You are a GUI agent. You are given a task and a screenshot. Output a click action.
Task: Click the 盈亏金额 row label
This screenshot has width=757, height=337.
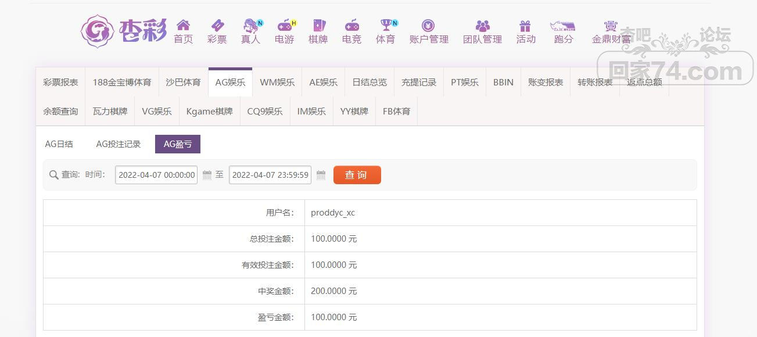(x=276, y=317)
